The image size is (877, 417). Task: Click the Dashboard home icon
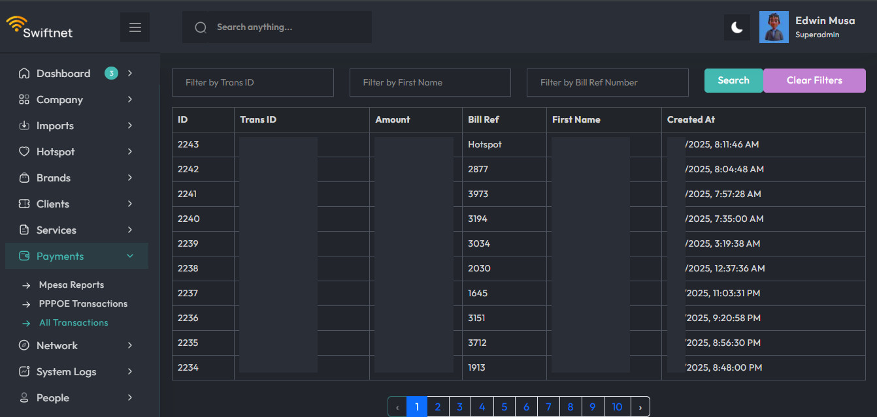point(24,73)
